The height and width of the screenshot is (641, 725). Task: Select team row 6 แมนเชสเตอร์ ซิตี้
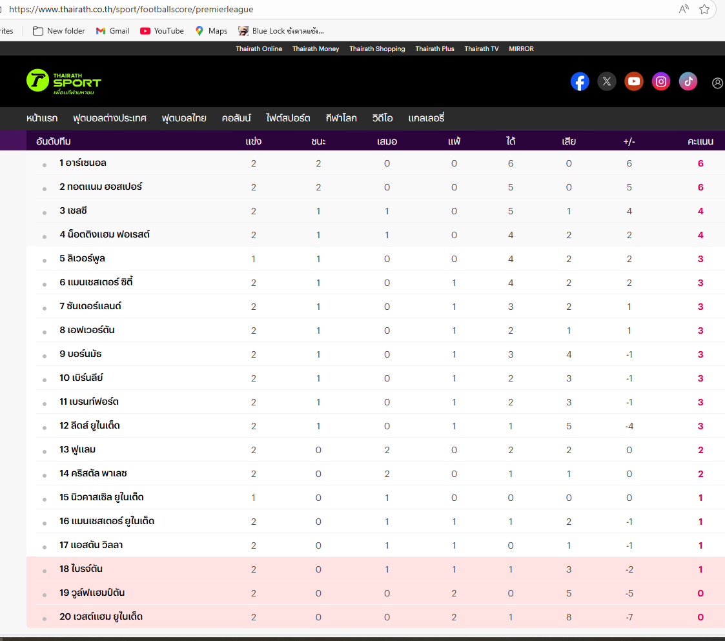pos(376,283)
